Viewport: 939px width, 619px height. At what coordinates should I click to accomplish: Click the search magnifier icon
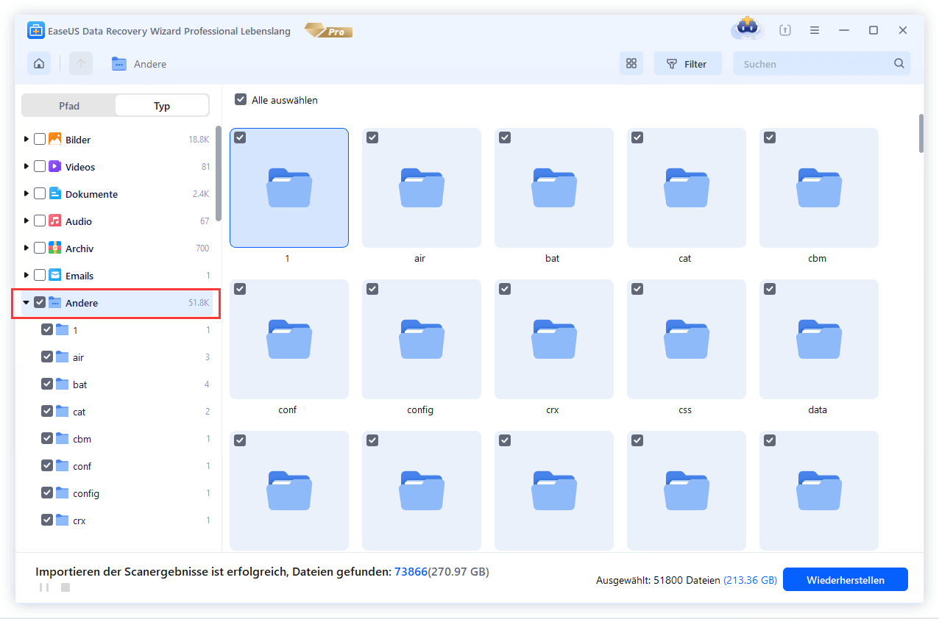point(899,64)
